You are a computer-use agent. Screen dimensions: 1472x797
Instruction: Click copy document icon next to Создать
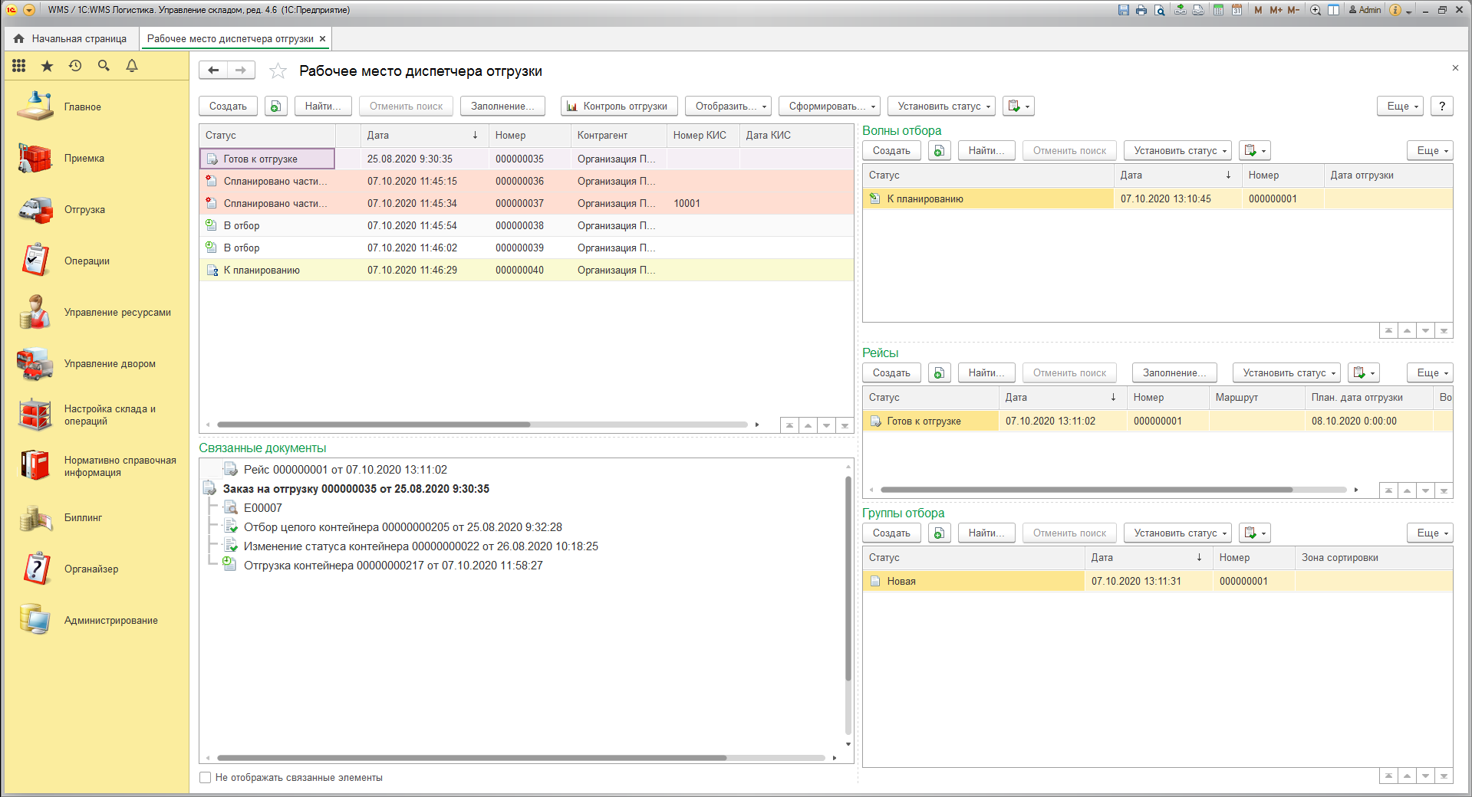pyautogui.click(x=275, y=107)
